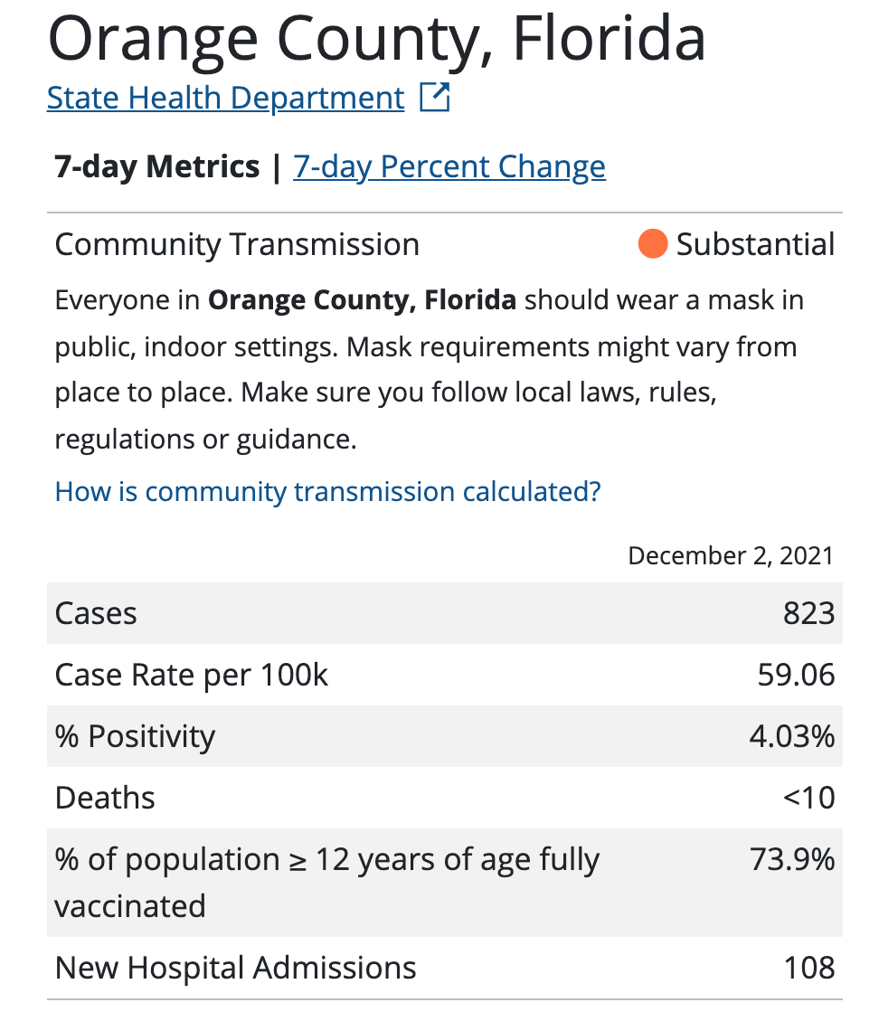Image resolution: width=879 pixels, height=1031 pixels.
Task: Switch to the 7-day Percent Change view
Action: click(x=449, y=167)
